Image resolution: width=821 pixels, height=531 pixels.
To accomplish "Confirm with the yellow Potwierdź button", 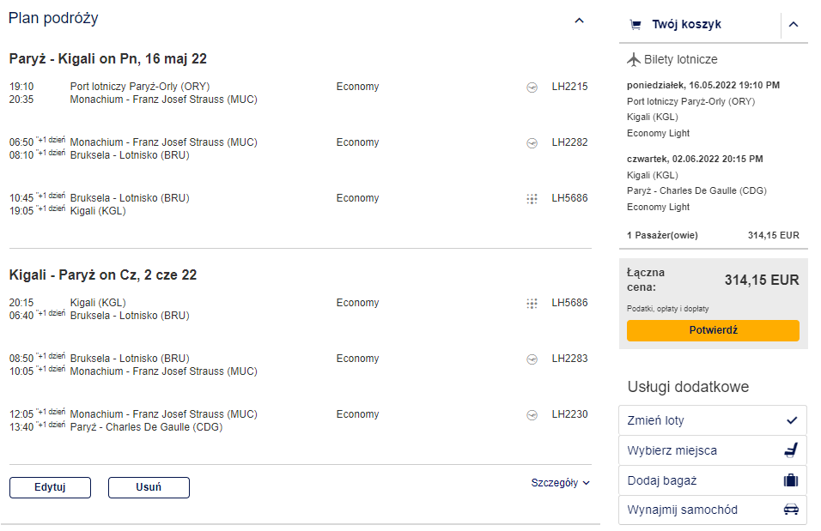I will coord(713,330).
